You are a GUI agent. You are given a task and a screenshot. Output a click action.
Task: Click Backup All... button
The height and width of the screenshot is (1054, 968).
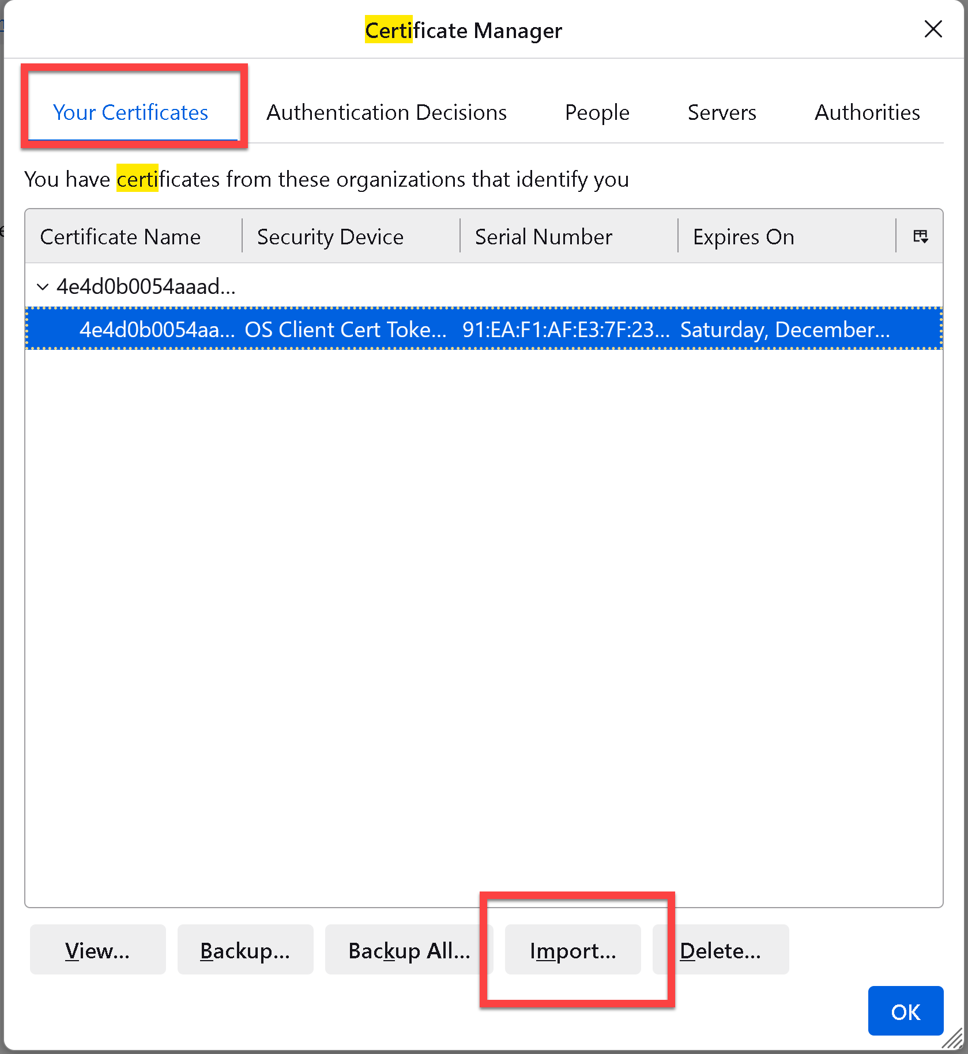(409, 950)
